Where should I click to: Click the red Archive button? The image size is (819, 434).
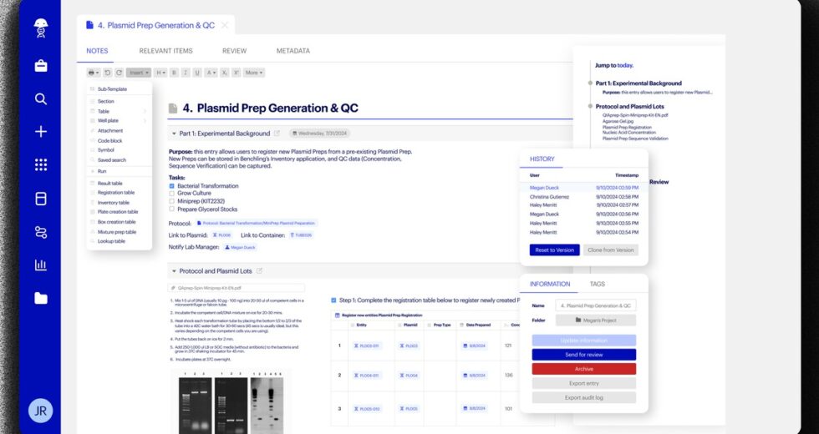(584, 369)
